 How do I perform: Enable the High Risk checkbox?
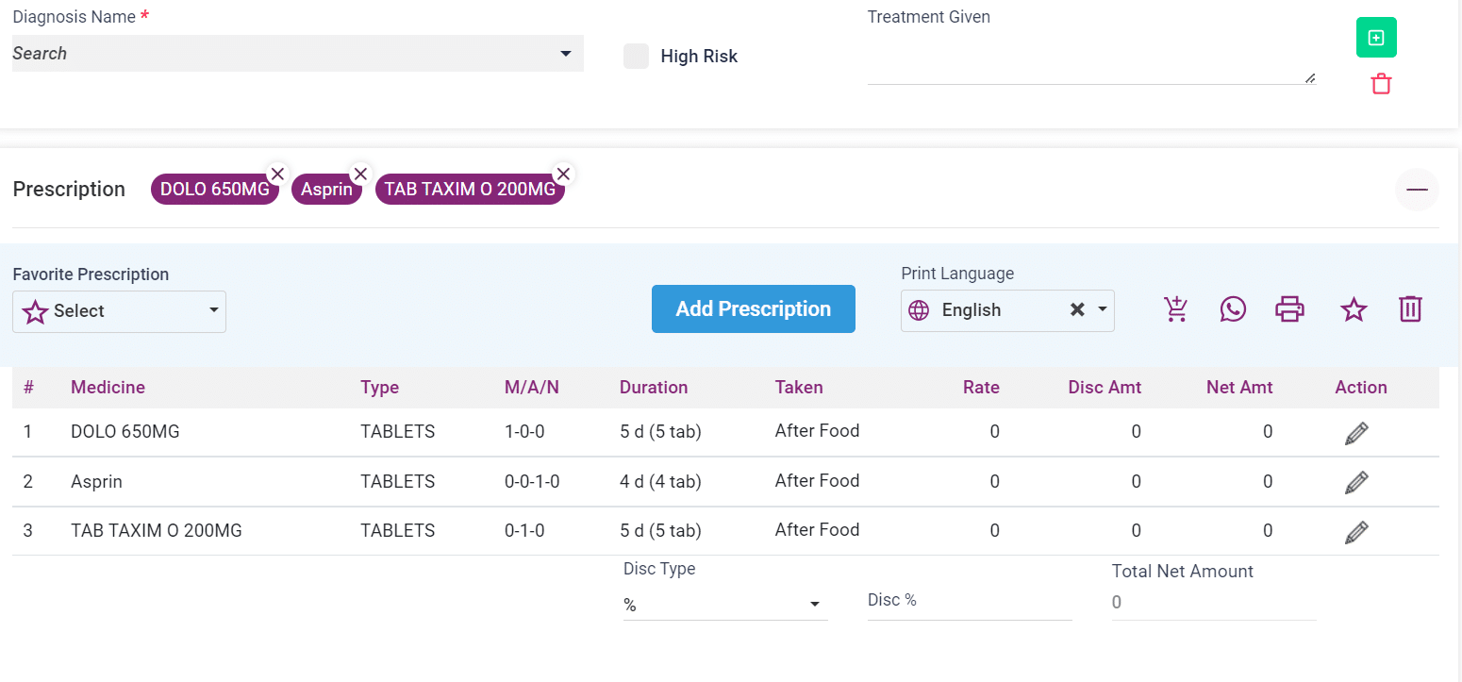click(x=637, y=57)
